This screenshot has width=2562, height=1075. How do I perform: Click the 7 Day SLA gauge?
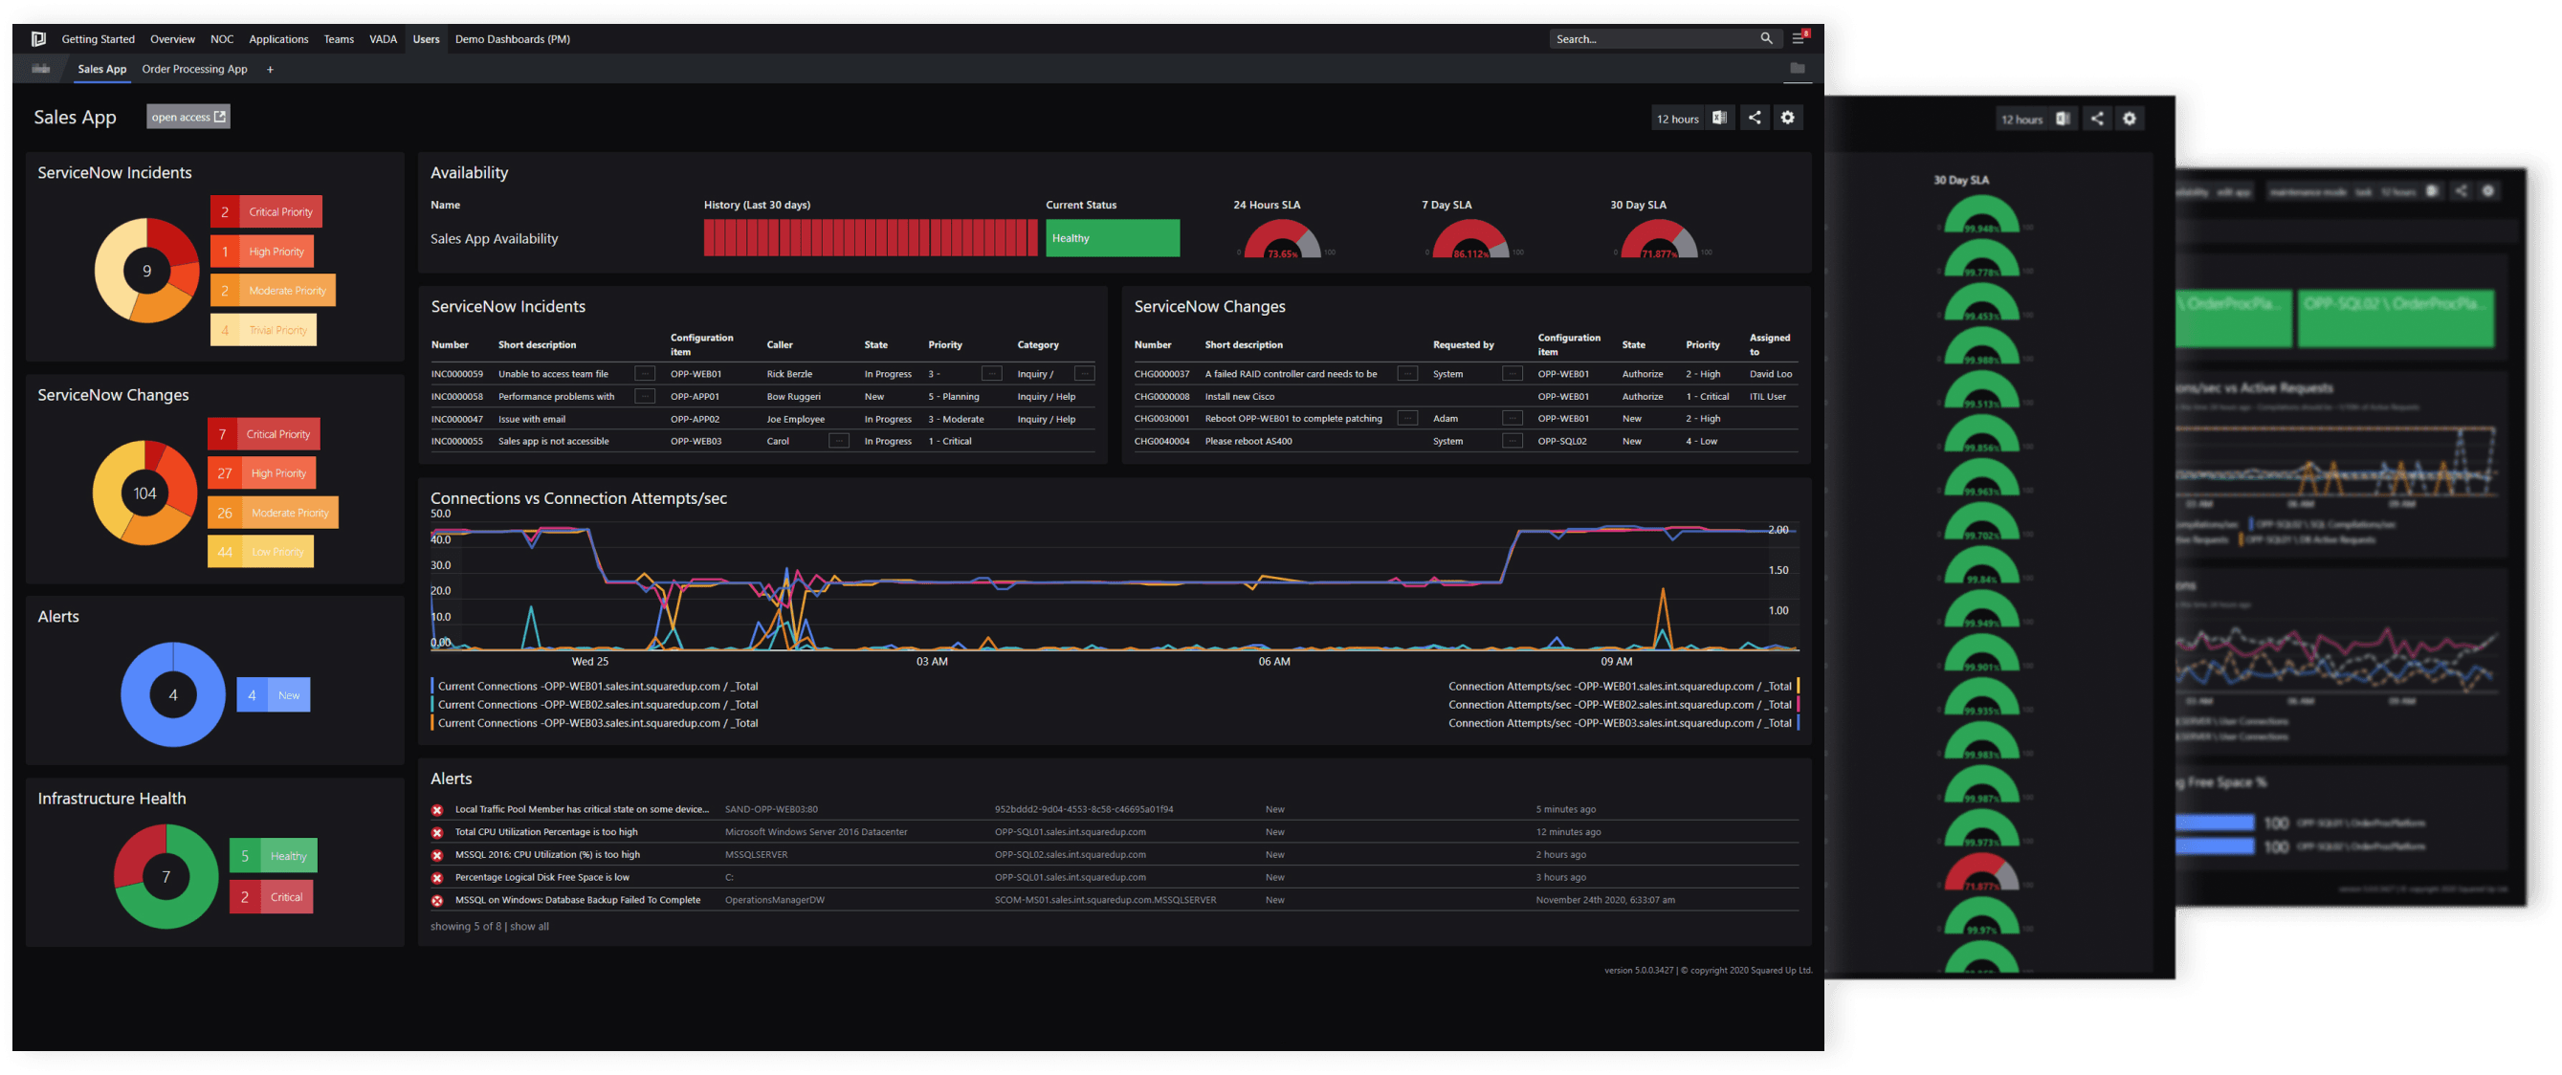coord(1470,239)
